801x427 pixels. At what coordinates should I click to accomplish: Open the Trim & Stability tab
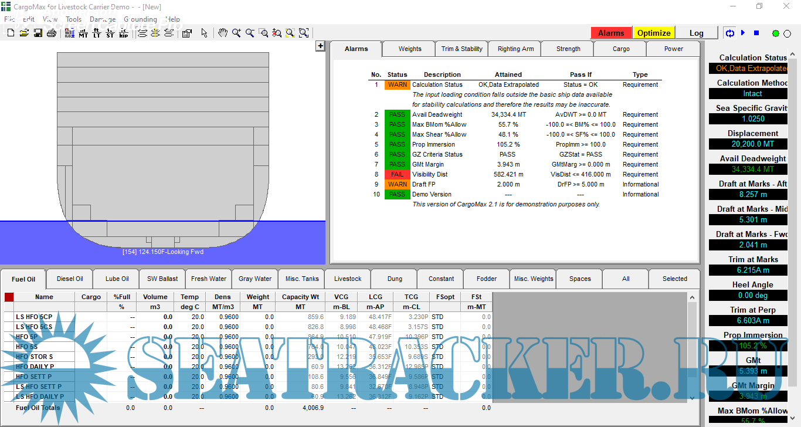pyautogui.click(x=461, y=49)
